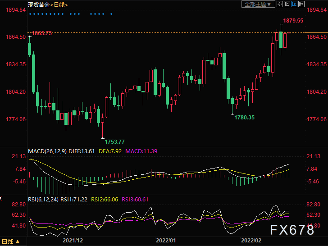Select the 2022/01 date axis label
This screenshot has height=246, width=328.
point(166,240)
